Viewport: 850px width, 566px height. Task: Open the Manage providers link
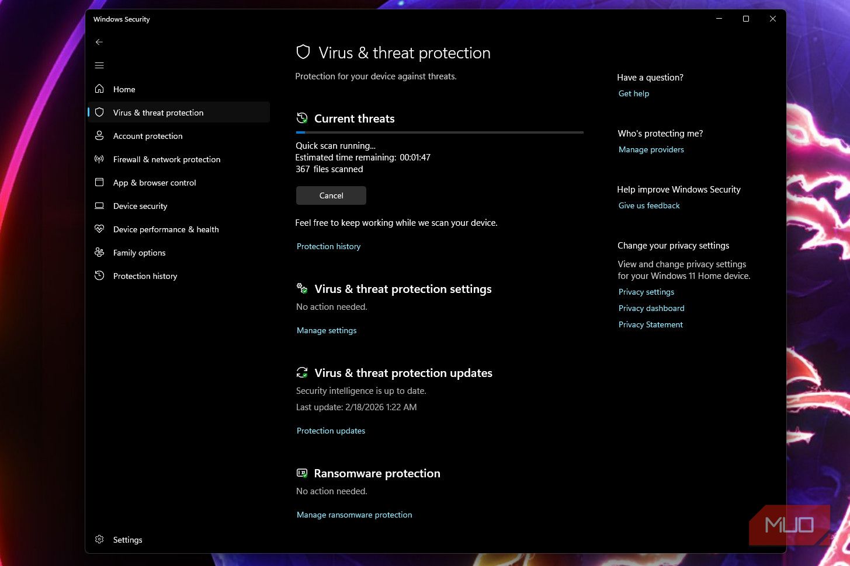pos(651,149)
